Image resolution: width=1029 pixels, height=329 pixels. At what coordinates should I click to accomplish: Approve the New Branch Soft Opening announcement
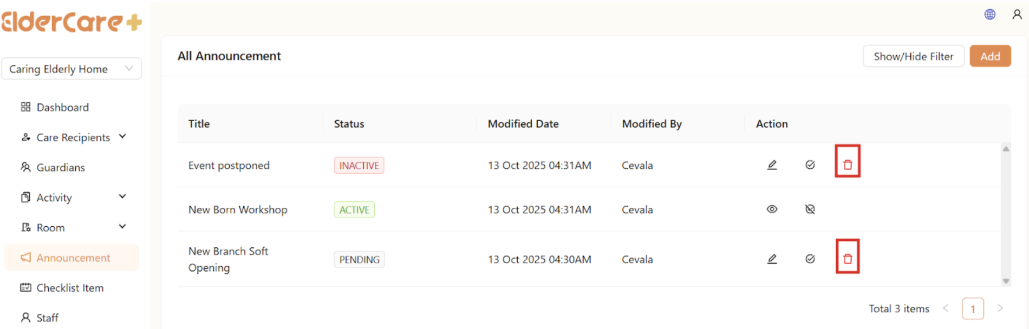click(x=810, y=259)
